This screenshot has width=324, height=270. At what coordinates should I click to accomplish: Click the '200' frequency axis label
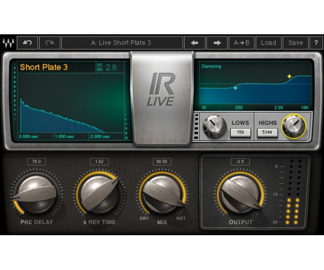[x=239, y=108]
